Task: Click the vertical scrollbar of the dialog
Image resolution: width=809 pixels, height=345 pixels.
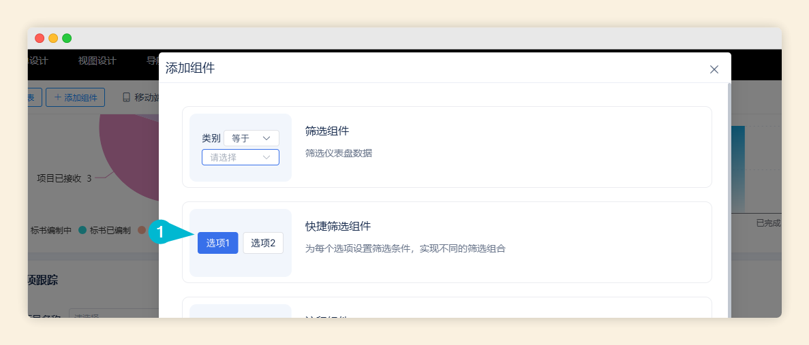Action: [729, 200]
